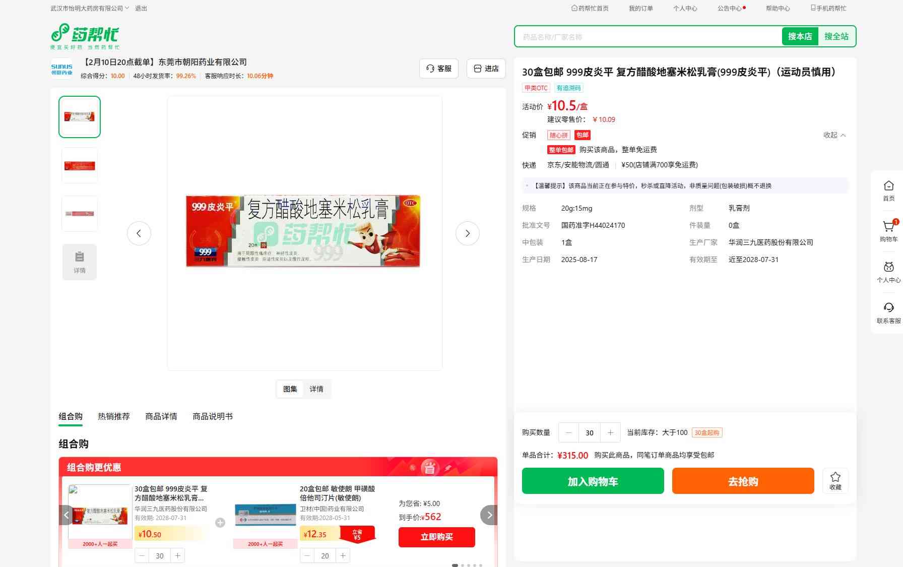Switch to 热销推荐 tab
Image resolution: width=903 pixels, height=567 pixels.
point(113,416)
